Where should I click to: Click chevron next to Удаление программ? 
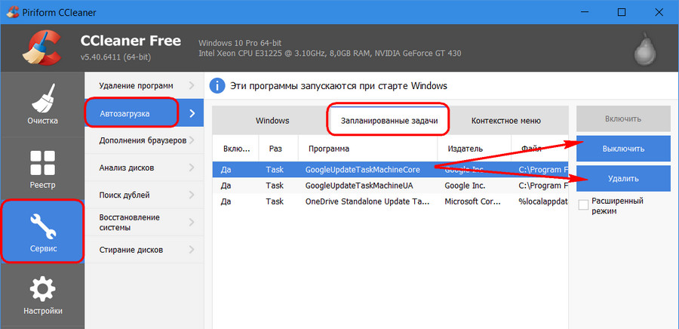tap(192, 85)
